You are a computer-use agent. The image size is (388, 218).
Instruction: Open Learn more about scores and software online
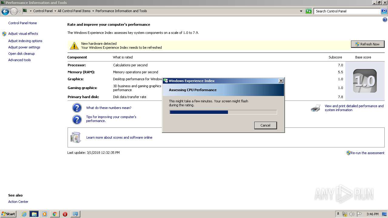[119, 137]
